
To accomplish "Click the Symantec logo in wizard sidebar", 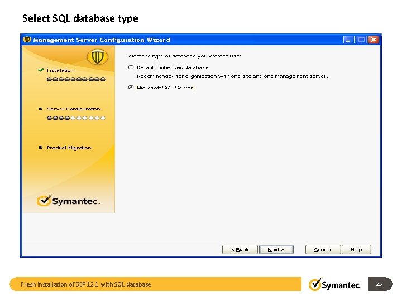I will (x=68, y=201).
